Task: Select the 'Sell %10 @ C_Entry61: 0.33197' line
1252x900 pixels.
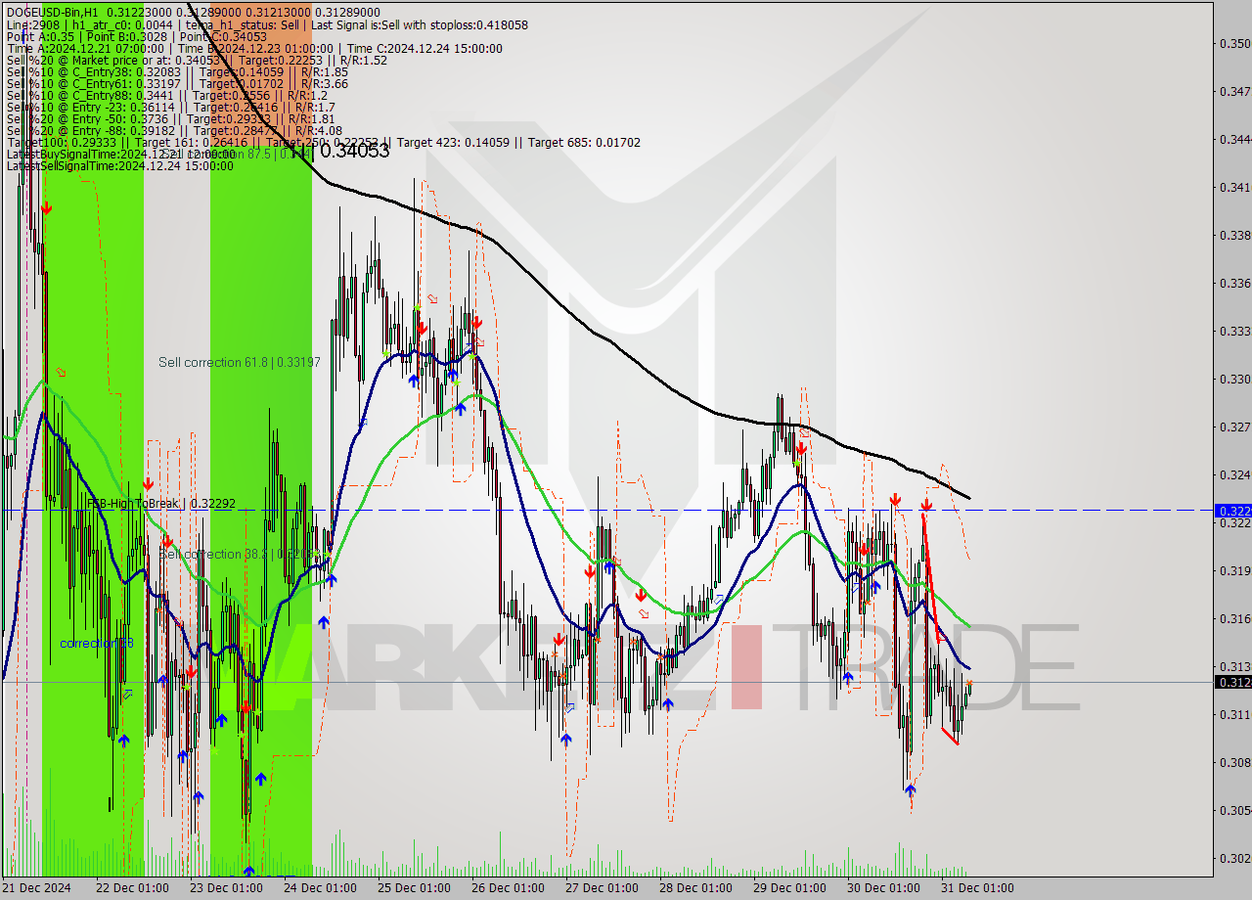Action: tap(177, 83)
